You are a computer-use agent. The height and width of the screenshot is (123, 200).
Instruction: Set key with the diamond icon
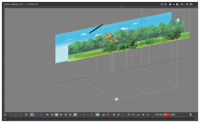118,115
